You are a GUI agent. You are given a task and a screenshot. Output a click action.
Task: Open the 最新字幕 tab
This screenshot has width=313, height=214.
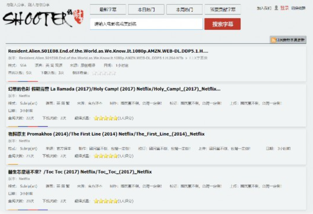pos(108,10)
